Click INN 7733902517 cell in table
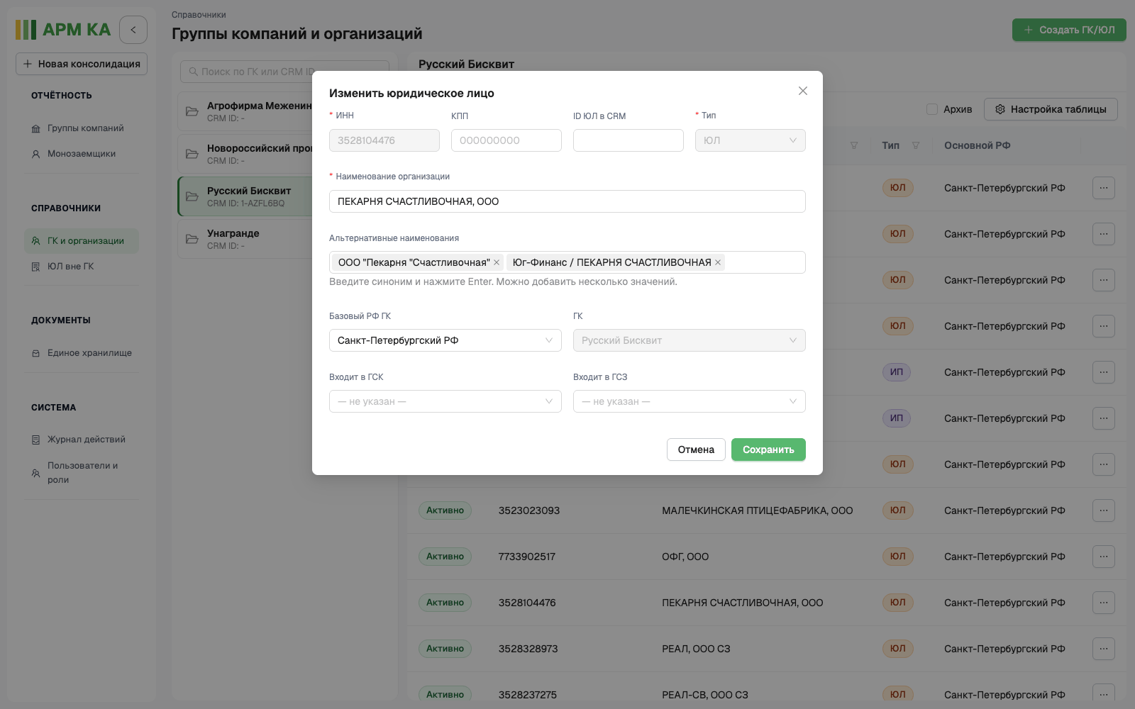 click(x=527, y=557)
